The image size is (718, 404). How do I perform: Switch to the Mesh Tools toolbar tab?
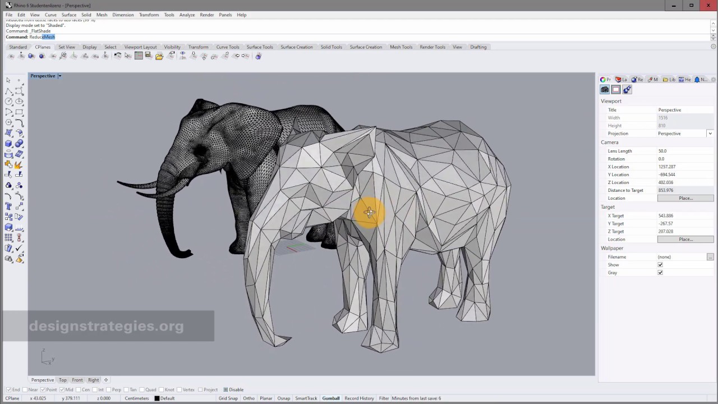tap(401, 47)
